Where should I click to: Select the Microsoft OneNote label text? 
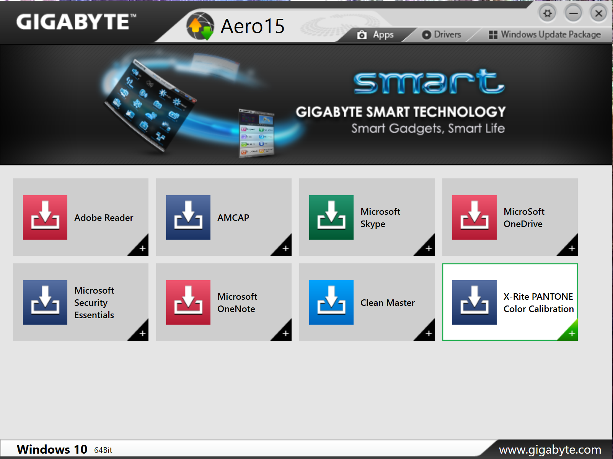pyautogui.click(x=237, y=302)
